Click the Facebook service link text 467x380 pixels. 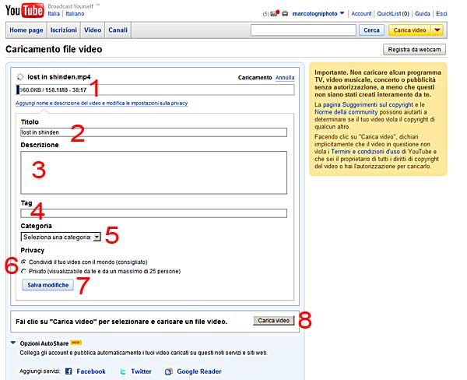click(91, 371)
